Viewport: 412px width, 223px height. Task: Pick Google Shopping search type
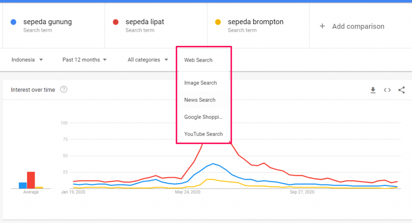click(203, 117)
